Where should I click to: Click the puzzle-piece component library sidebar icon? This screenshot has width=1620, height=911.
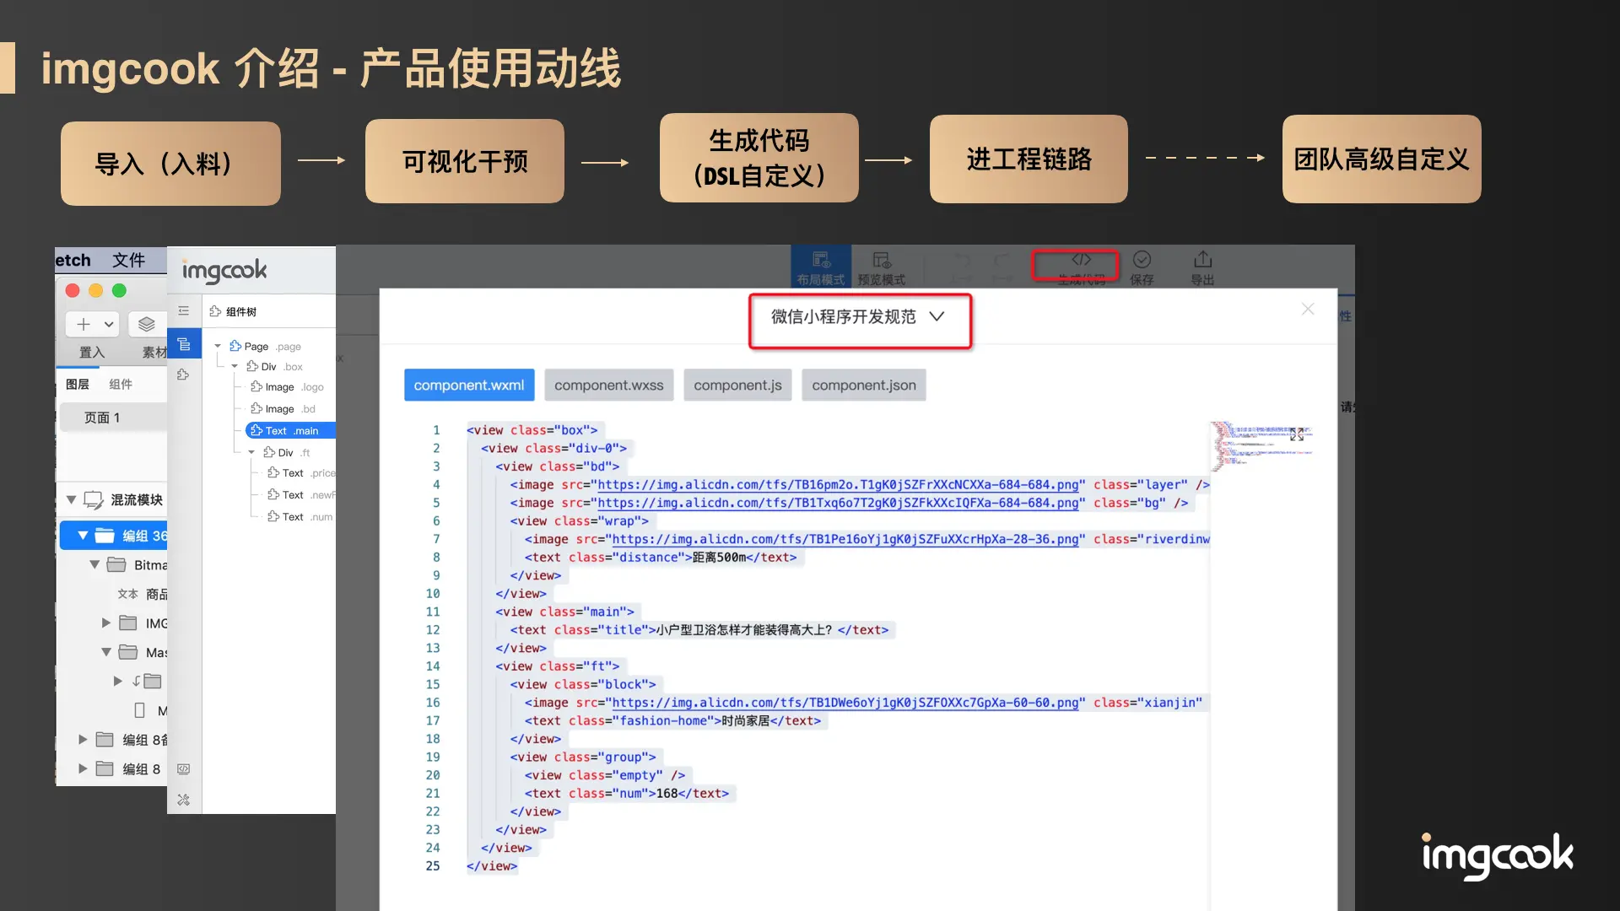184,375
